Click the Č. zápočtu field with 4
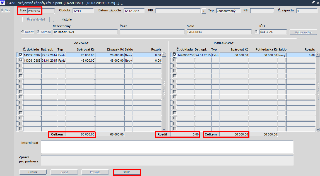The image size is (320, 176). coord(307,11)
